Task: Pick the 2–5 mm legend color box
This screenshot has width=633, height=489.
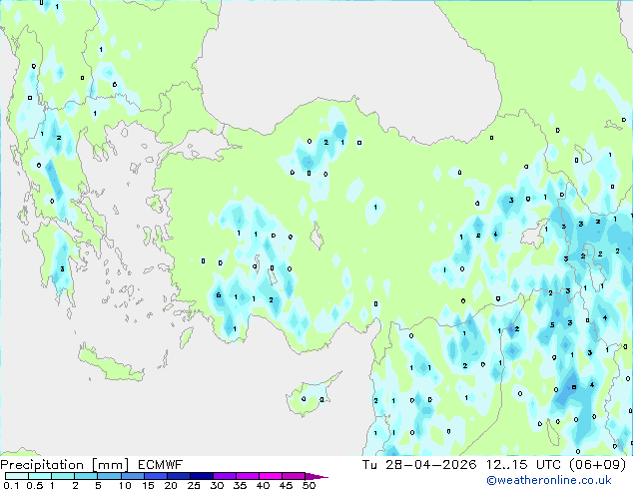Action: (86, 476)
